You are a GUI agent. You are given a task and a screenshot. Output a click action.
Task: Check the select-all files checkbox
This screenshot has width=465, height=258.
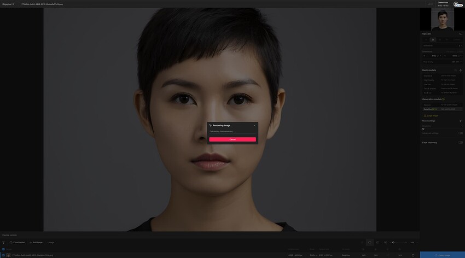click(x=3, y=249)
